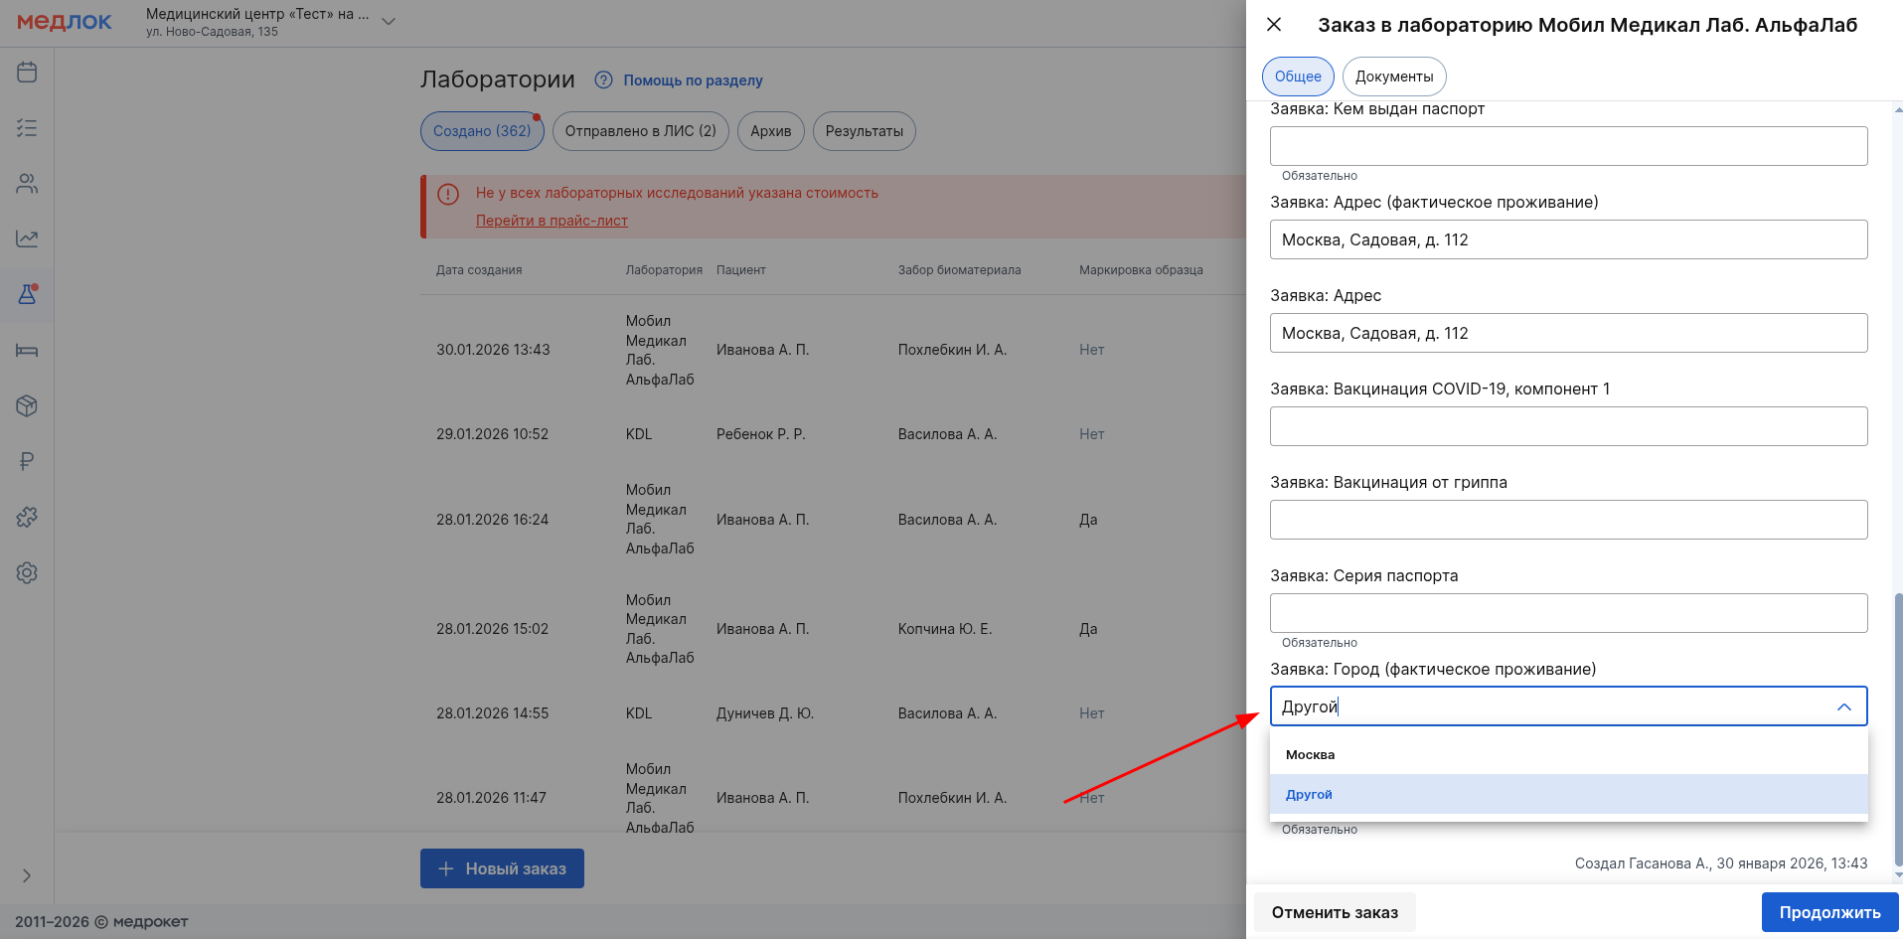1903x939 pixels.
Task: Open the puzzle integrations sidebar icon
Action: click(x=27, y=518)
